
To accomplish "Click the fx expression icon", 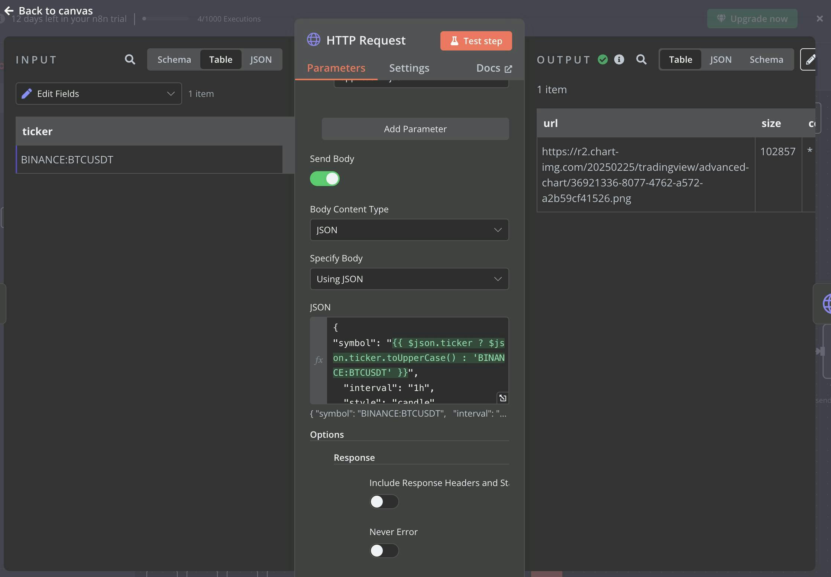I will pos(319,360).
